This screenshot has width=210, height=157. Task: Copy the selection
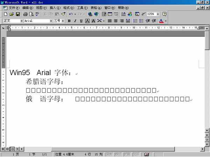51,14
